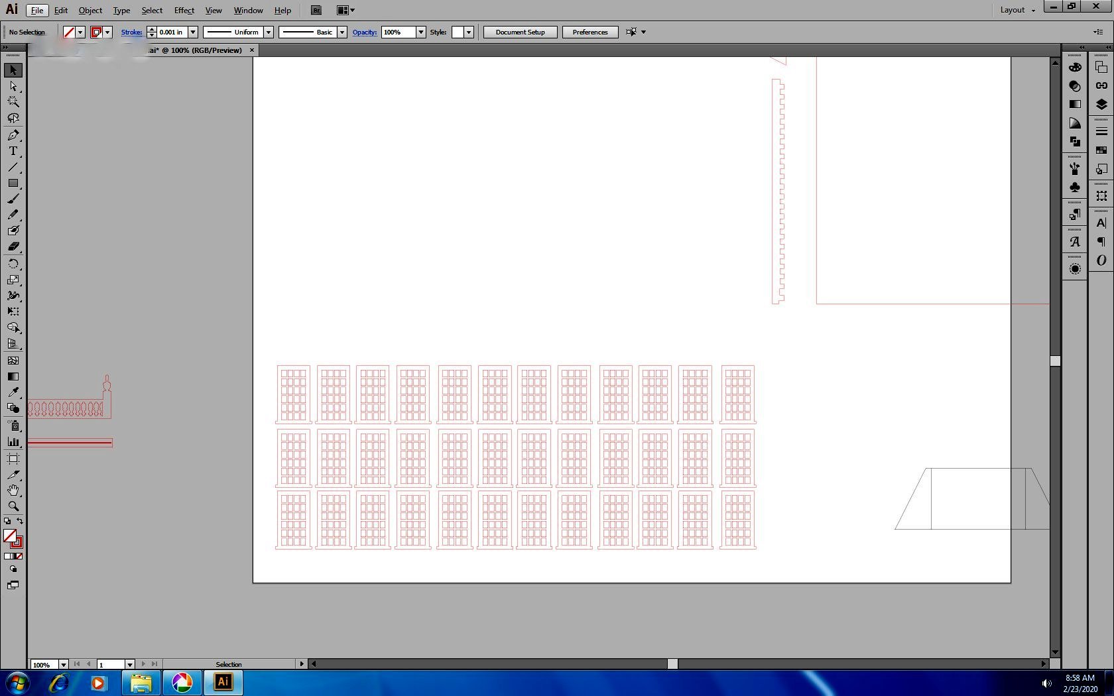Open the Color panel palette icon

[1075, 67]
